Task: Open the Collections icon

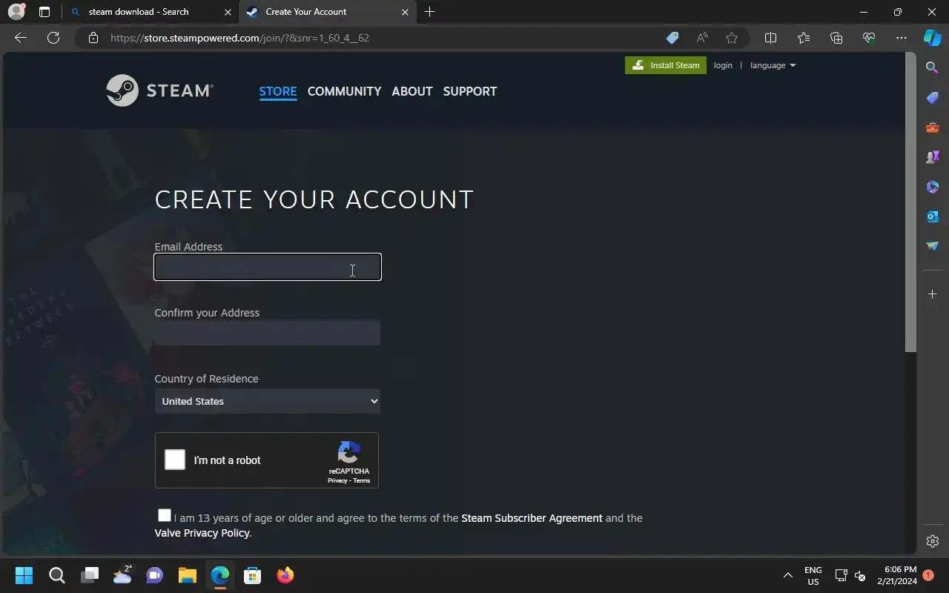Action: (x=836, y=38)
